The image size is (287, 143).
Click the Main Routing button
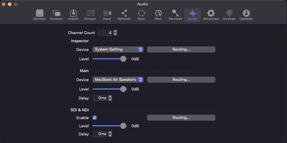[x=181, y=80]
